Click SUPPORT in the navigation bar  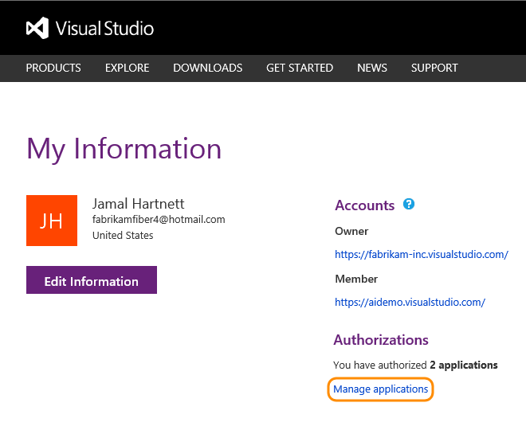pos(434,68)
